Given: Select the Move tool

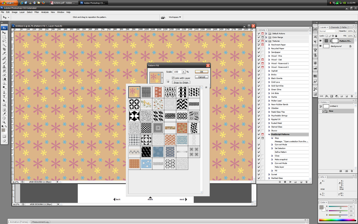Looking at the screenshot, I should [4, 32].
